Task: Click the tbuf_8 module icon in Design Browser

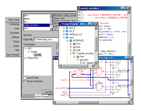Action: (67, 28)
